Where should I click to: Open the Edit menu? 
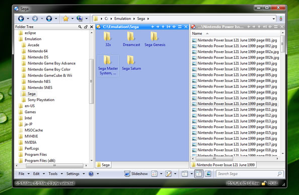[36, 174]
